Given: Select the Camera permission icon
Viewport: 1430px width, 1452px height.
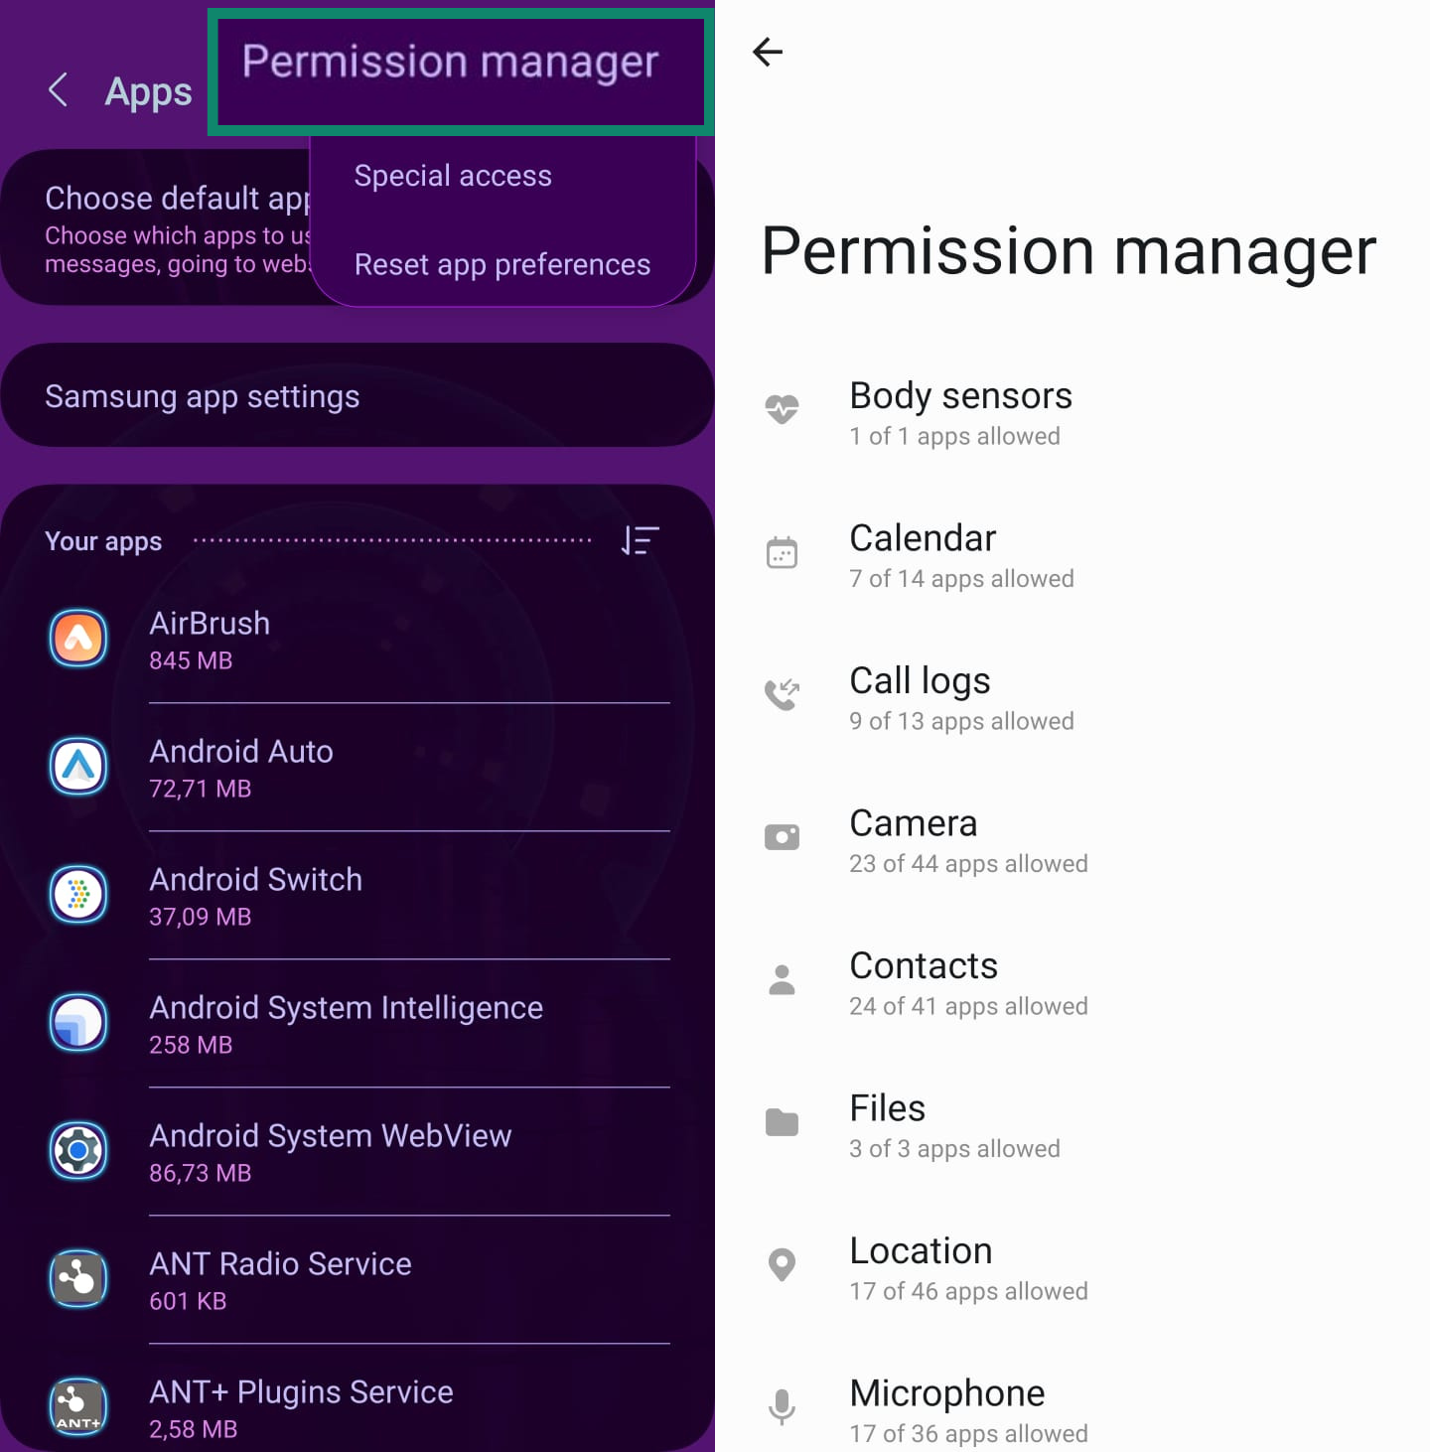Looking at the screenshot, I should point(782,836).
